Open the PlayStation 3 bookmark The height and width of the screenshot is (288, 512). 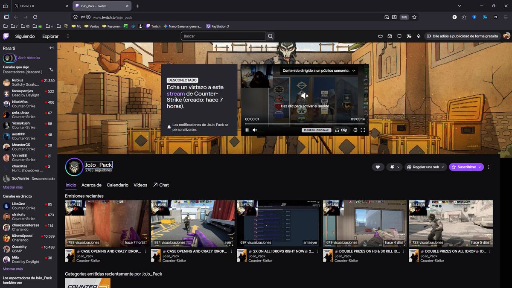pos(217,26)
